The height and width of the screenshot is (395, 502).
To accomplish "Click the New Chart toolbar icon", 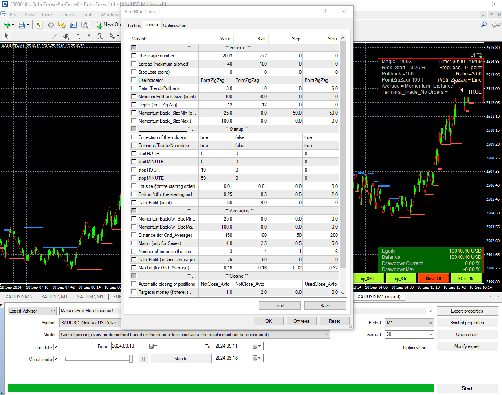I will tap(7, 25).
